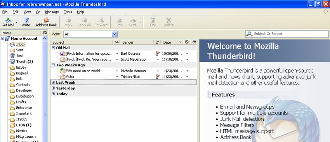This screenshot has width=330, height=142.
Task: Expand the Last Week group
Action: (53, 83)
